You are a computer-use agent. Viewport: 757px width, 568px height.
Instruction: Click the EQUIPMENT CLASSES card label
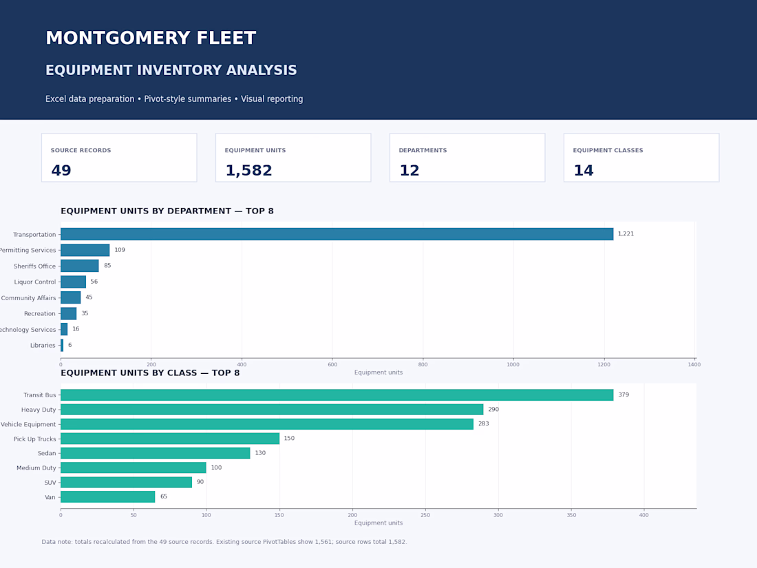point(608,150)
